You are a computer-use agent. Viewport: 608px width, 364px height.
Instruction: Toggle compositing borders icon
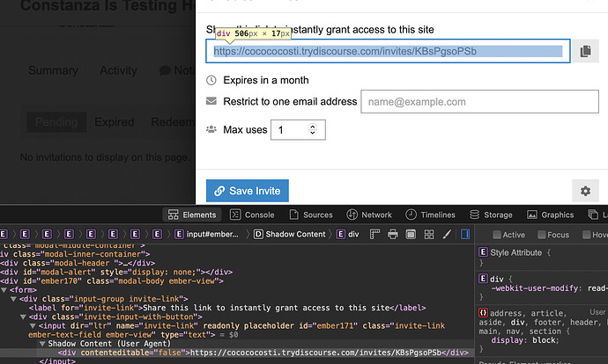pyautogui.click(x=411, y=234)
